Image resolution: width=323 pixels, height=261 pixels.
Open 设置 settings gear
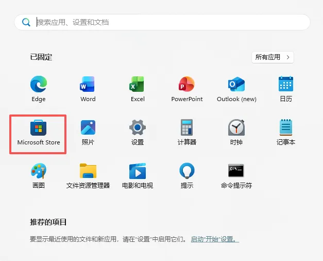(x=138, y=132)
